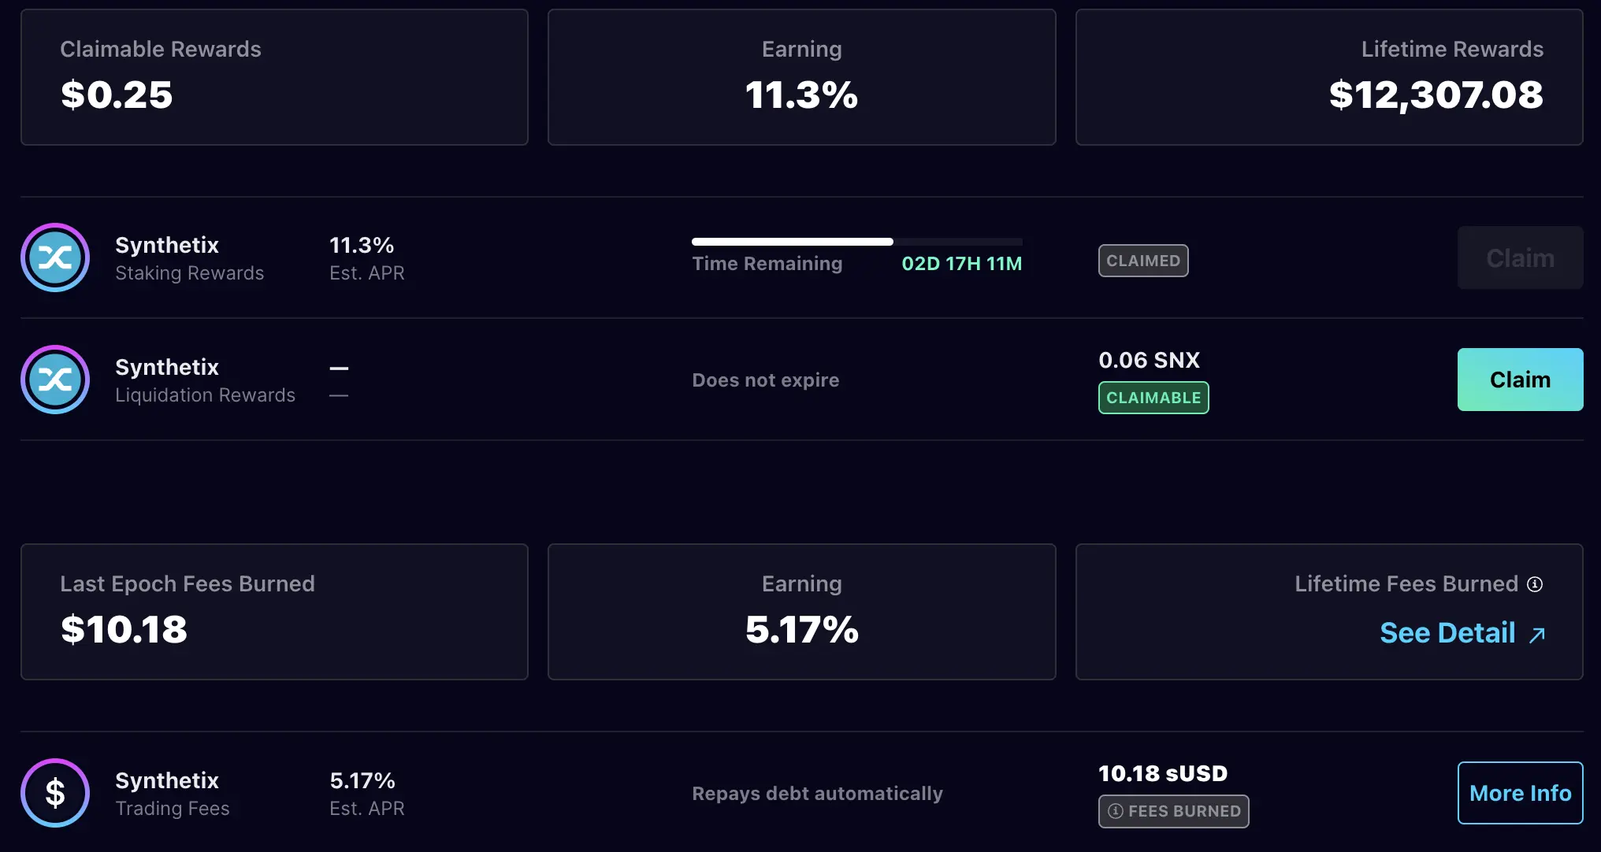
Task: Select the CLAIMED status badge
Action: 1143,260
